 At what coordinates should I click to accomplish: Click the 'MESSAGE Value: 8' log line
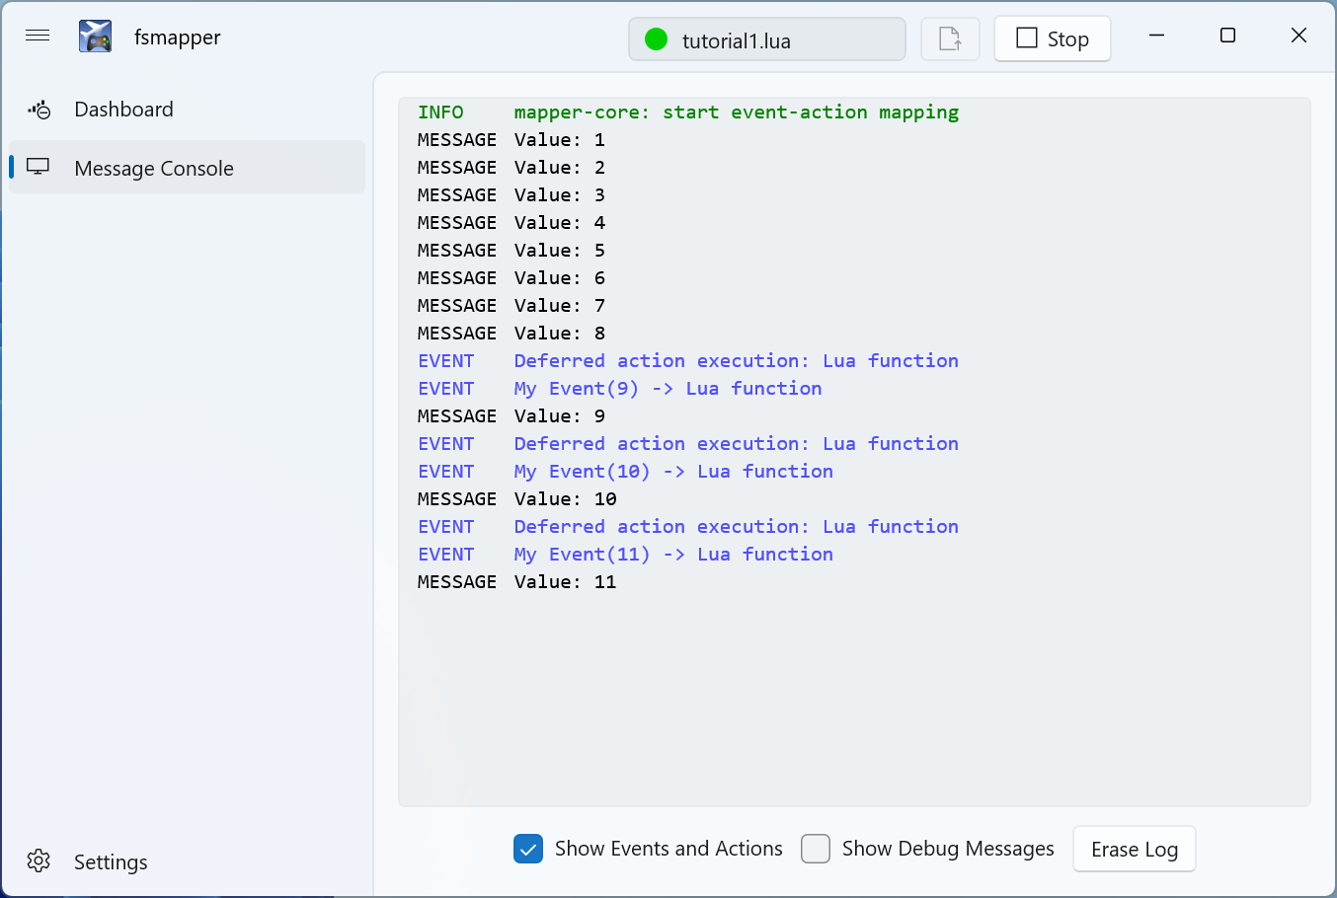pyautogui.click(x=511, y=334)
